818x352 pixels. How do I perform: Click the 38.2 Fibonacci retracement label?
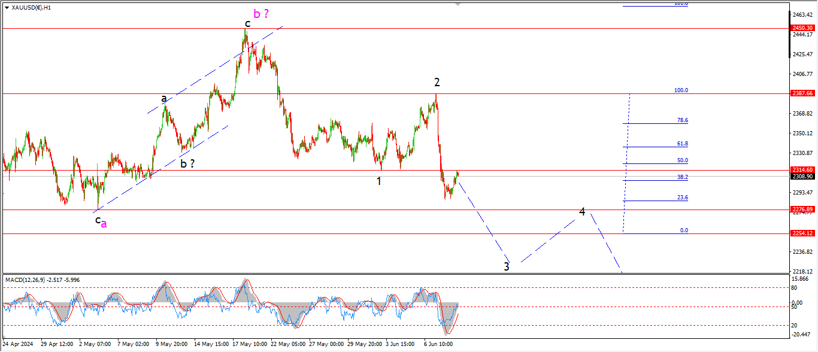pos(682,177)
